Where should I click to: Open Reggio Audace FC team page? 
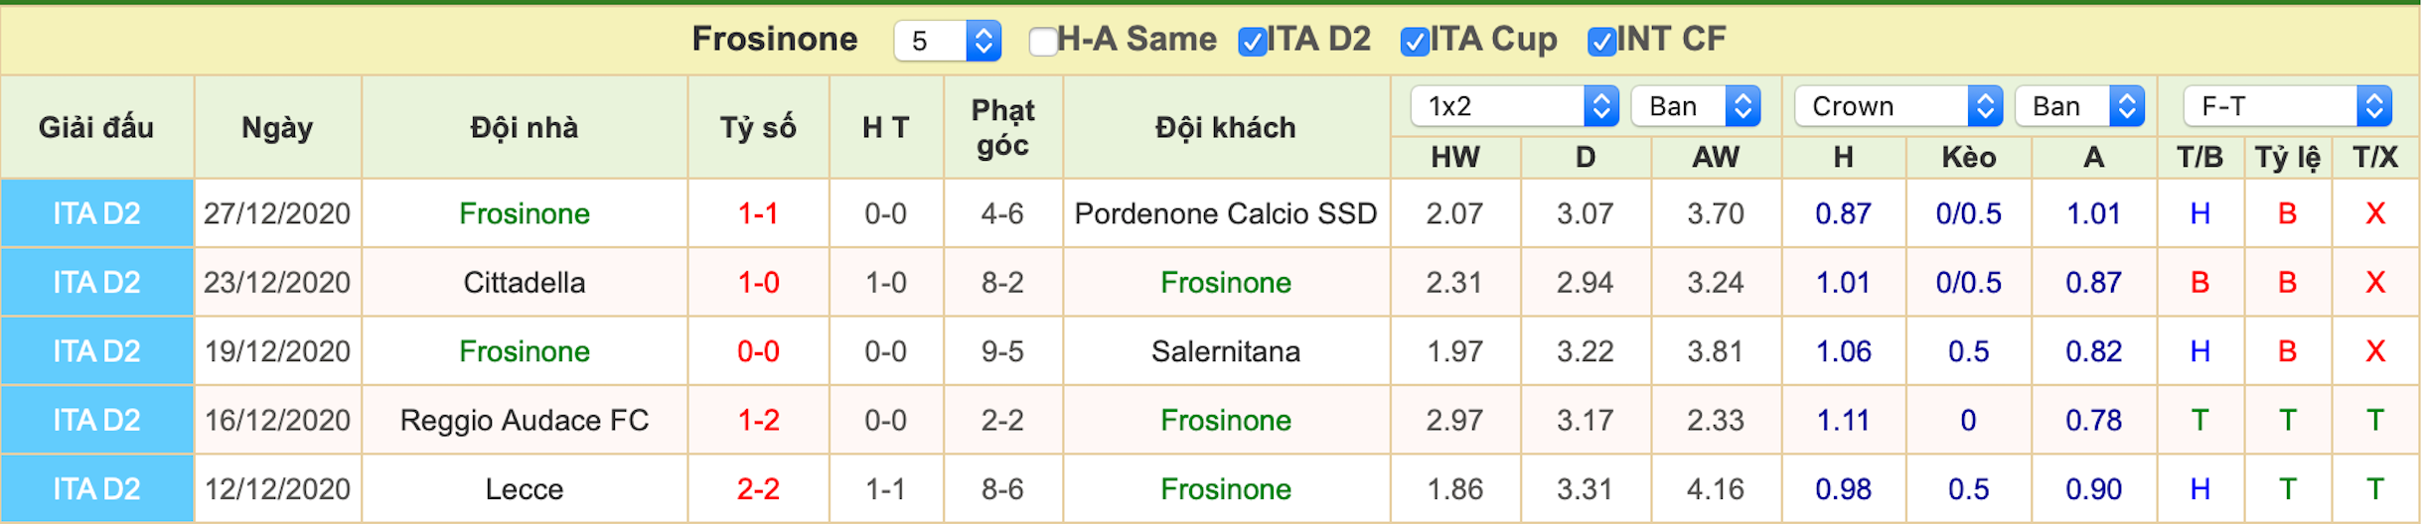pos(525,421)
